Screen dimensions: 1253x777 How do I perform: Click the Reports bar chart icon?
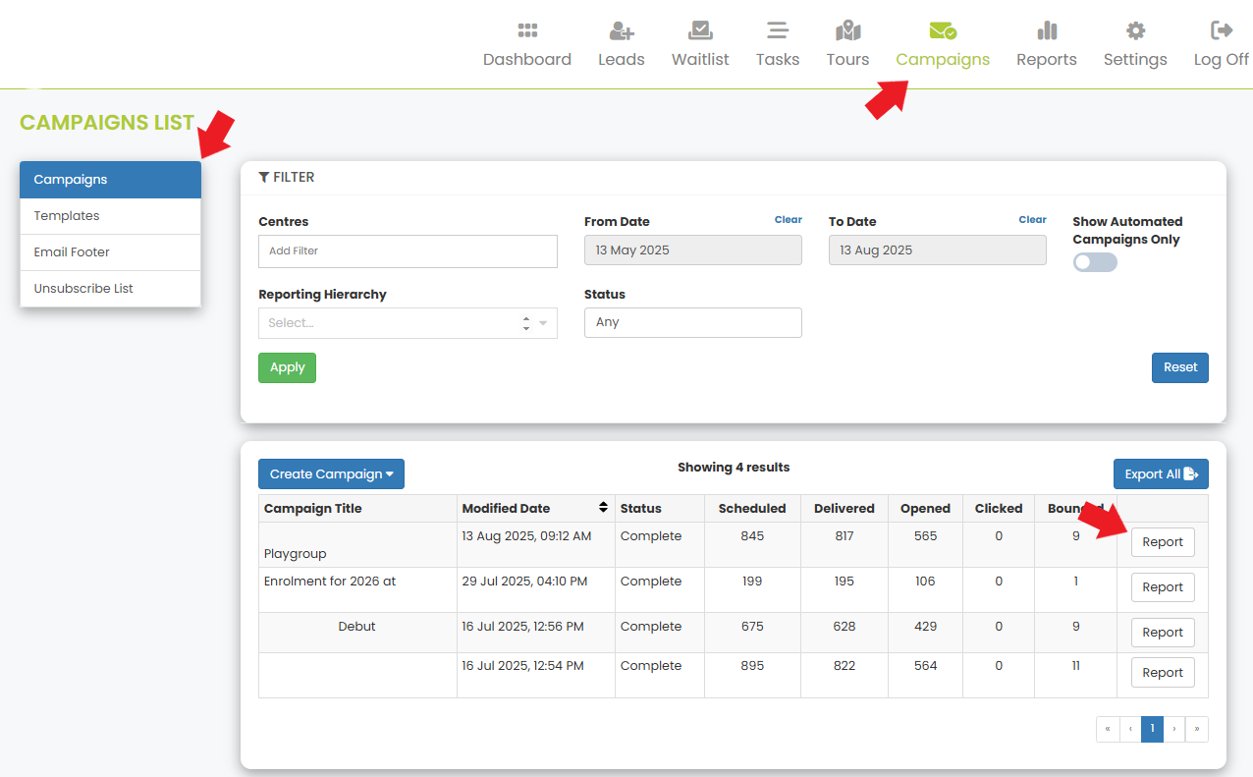(x=1047, y=30)
